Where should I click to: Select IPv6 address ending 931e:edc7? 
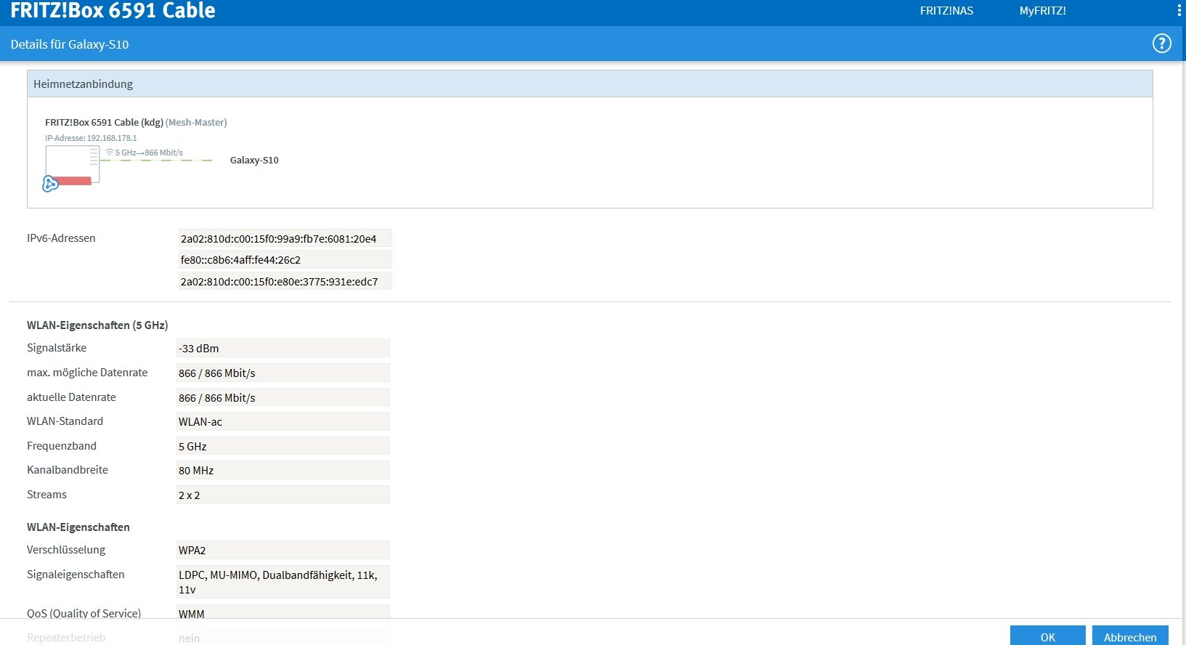coord(285,281)
